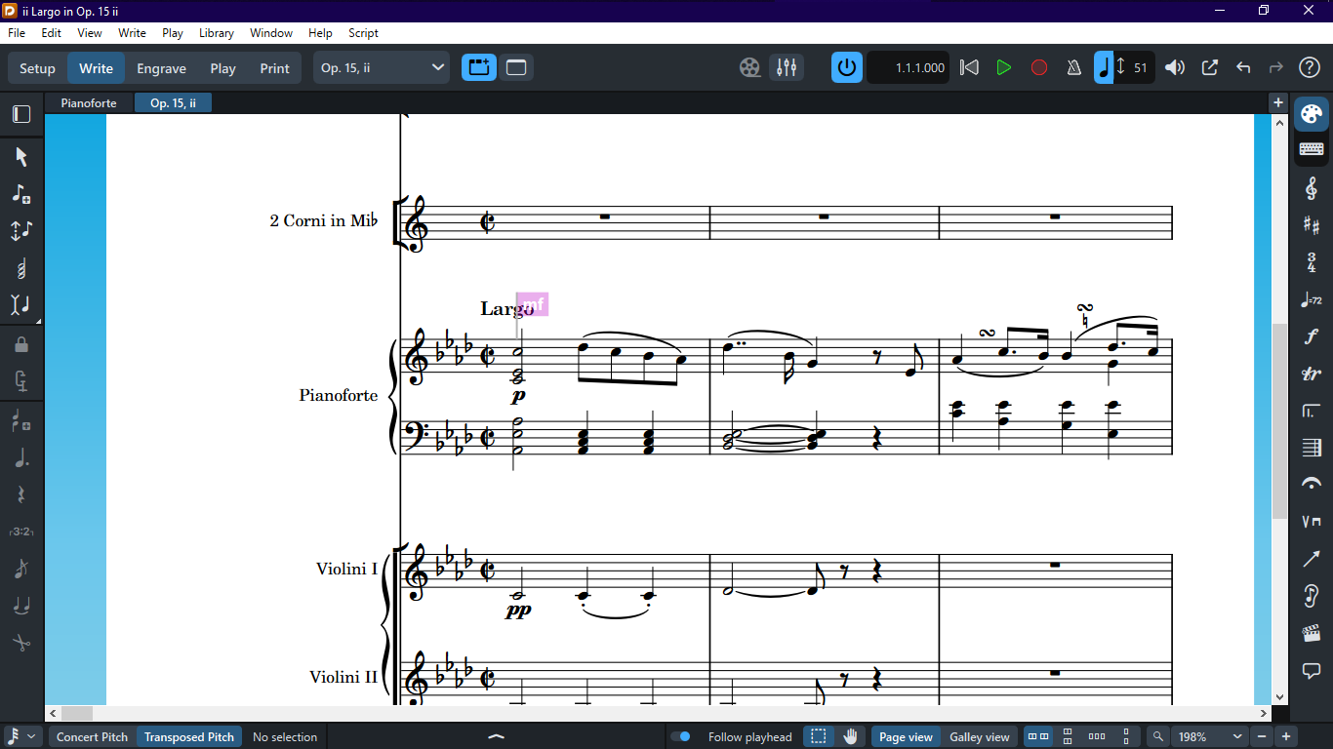Screen dimensions: 1333x749
Task: Select the arrow selection tool
Action: [x=21, y=157]
